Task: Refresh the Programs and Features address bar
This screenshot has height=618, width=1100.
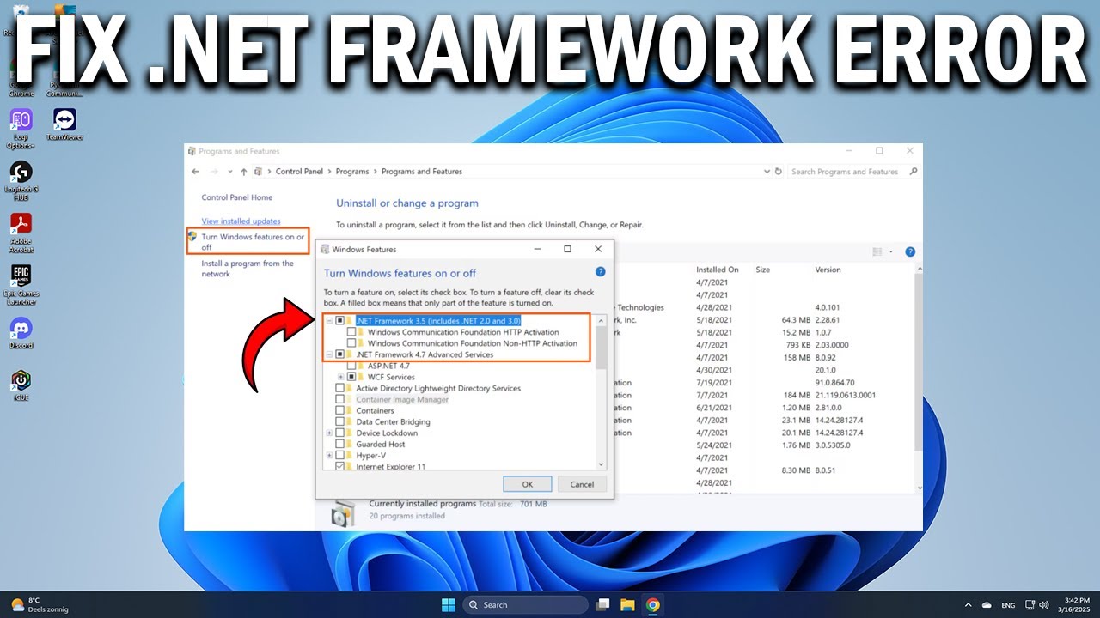Action: [x=779, y=172]
